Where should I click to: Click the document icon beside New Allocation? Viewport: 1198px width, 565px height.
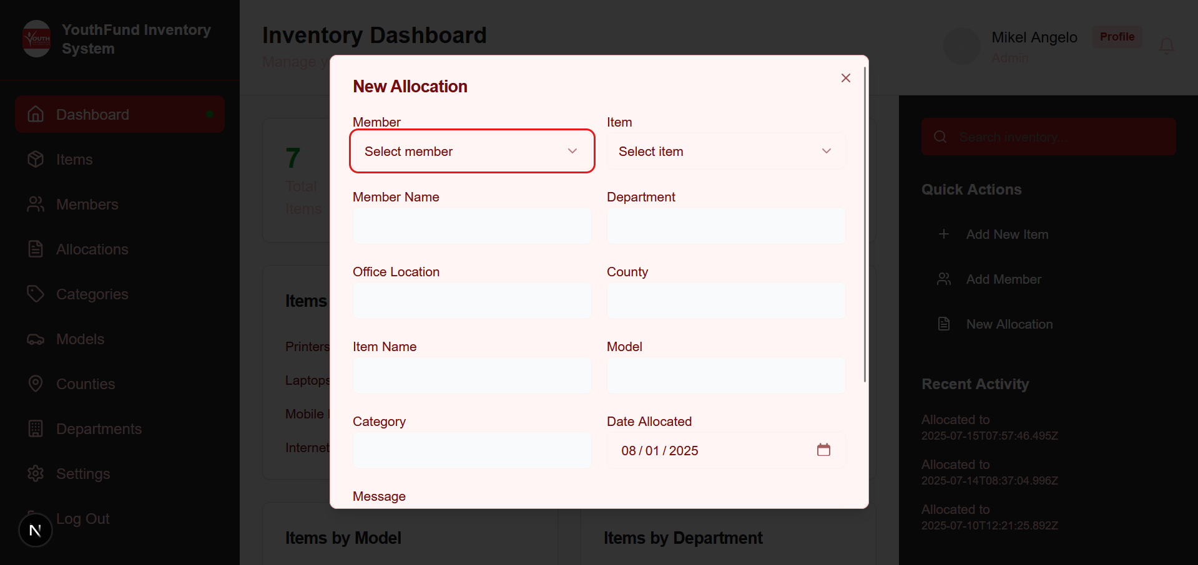pyautogui.click(x=944, y=324)
